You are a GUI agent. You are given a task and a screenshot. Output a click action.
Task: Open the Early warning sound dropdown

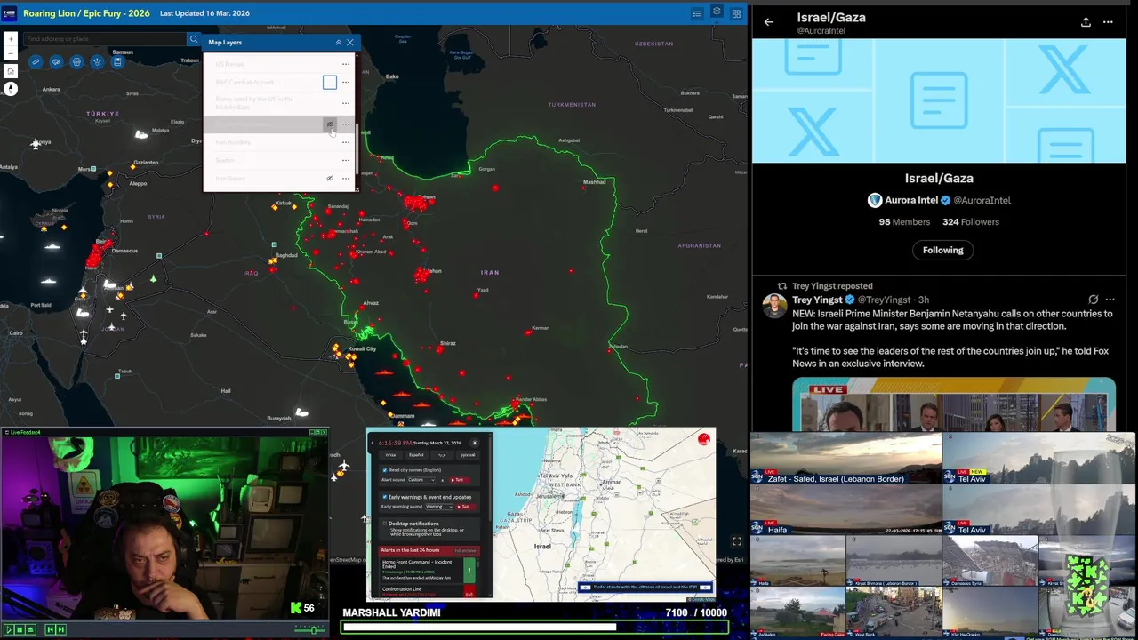[439, 507]
